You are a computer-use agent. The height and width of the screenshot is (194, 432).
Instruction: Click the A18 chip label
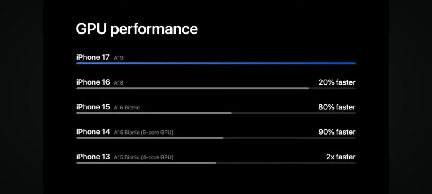pos(119,83)
